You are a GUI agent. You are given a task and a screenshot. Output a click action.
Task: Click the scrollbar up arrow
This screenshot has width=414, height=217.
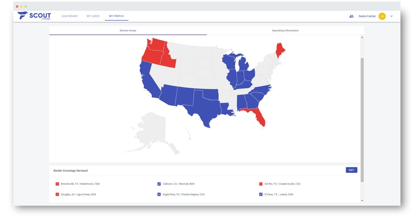[362, 37]
